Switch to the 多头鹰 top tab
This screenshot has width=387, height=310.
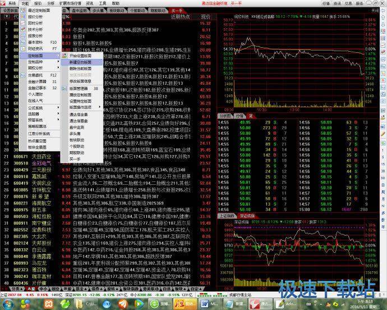pyautogui.click(x=98, y=10)
